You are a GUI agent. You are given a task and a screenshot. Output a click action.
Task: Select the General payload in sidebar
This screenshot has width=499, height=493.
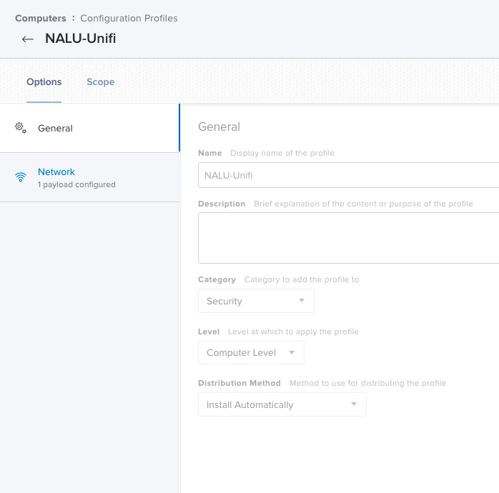[90, 128]
